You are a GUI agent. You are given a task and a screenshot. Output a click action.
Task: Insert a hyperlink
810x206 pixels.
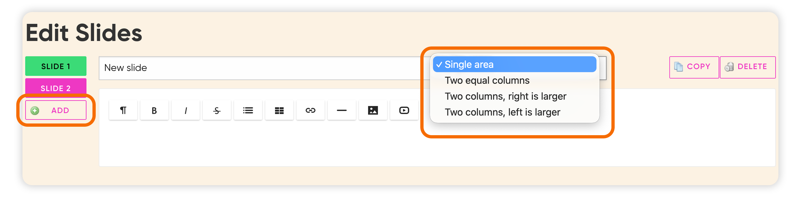(x=311, y=110)
